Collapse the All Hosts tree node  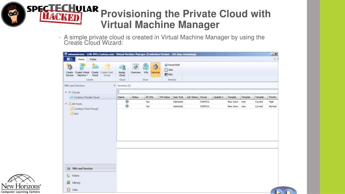[x=66, y=104]
